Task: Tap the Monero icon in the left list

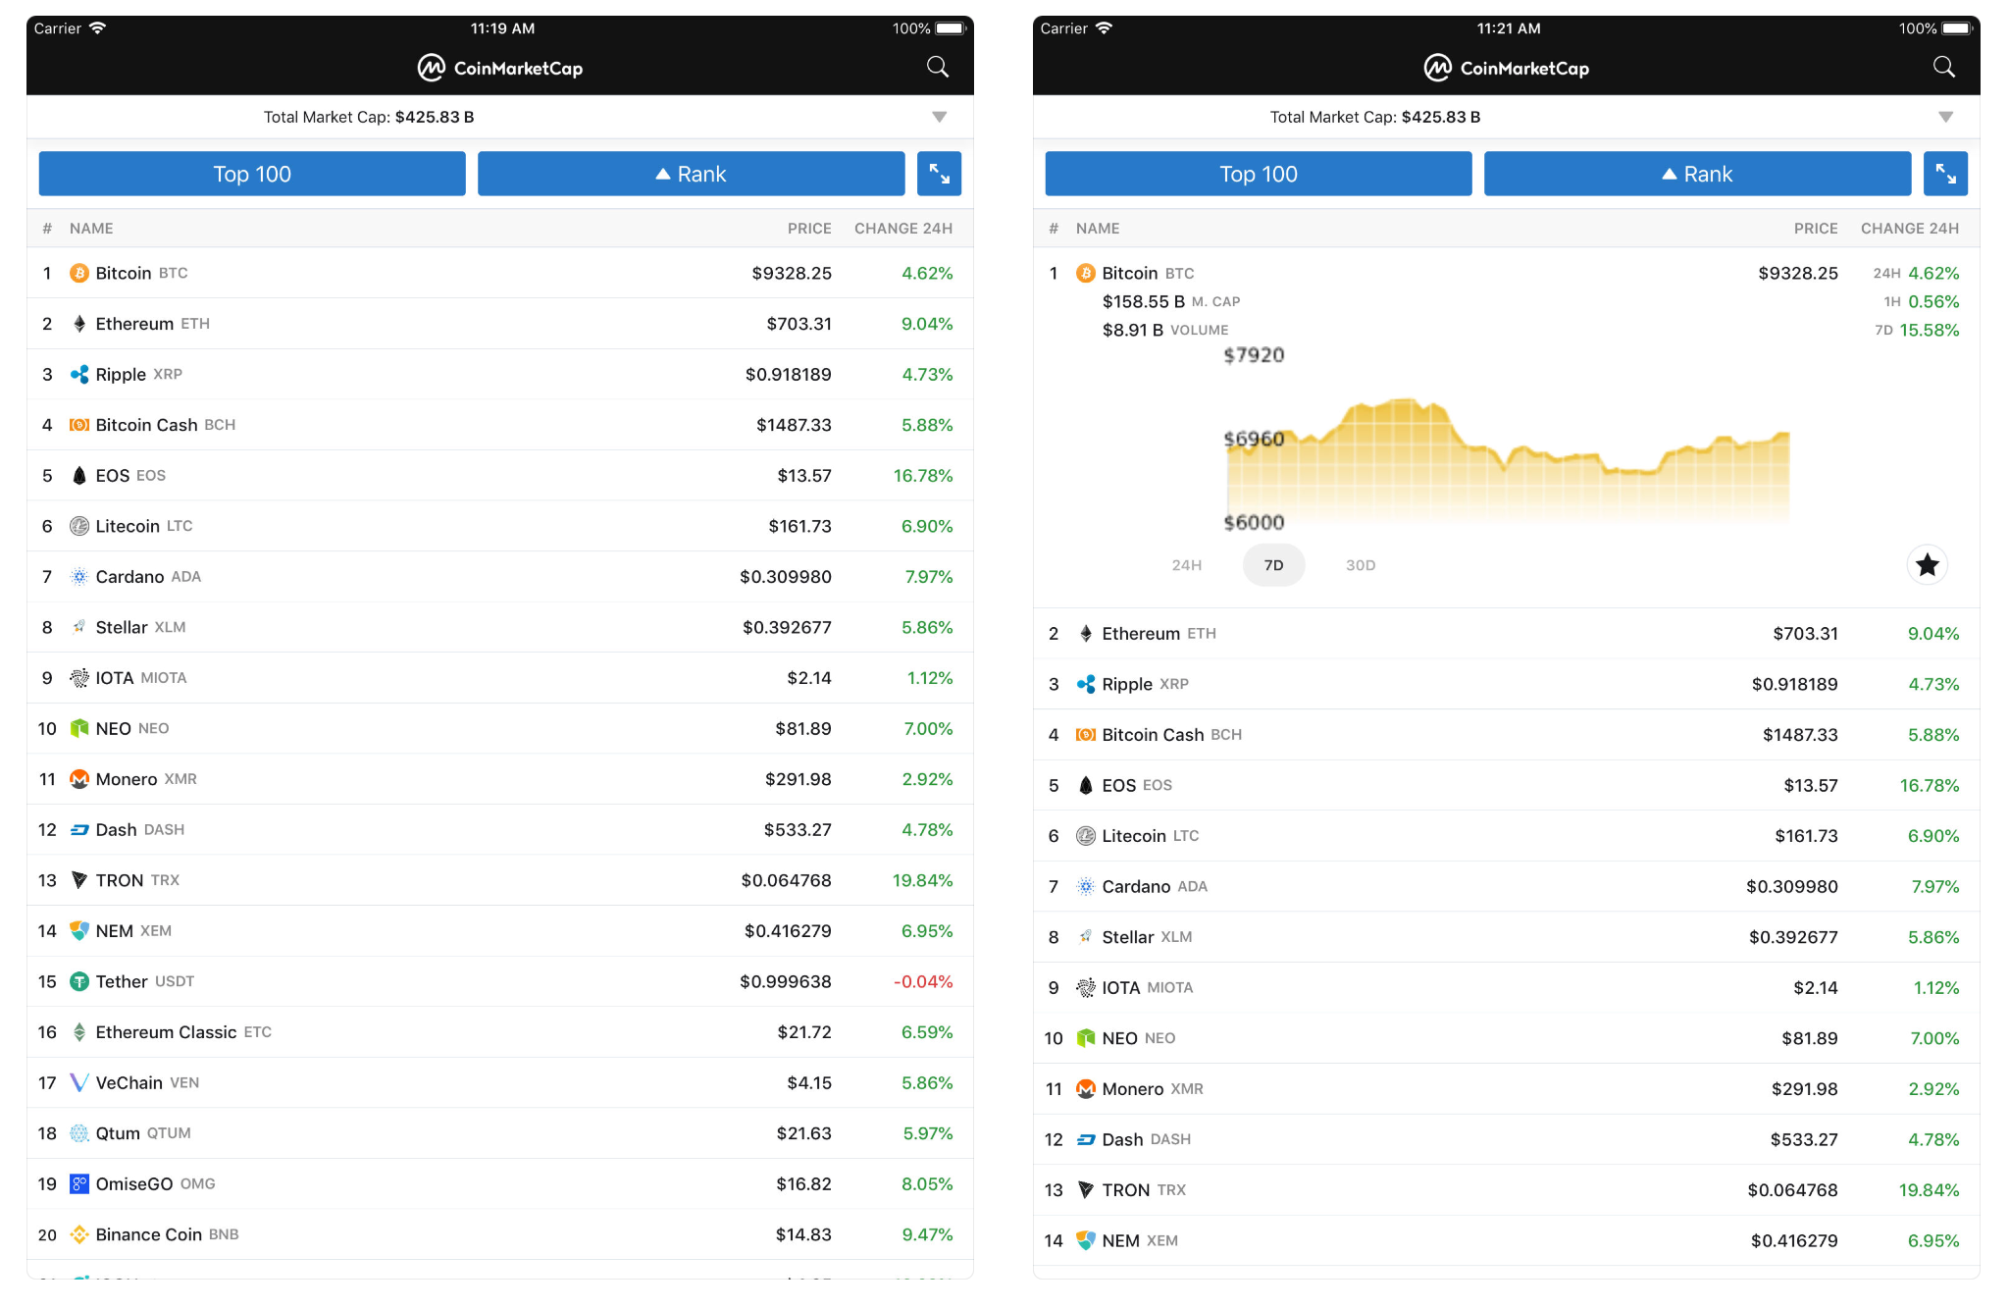Action: 79,779
